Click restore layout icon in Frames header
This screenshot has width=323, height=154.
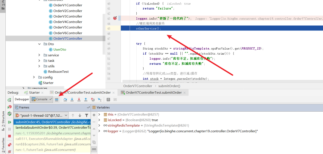88,107
